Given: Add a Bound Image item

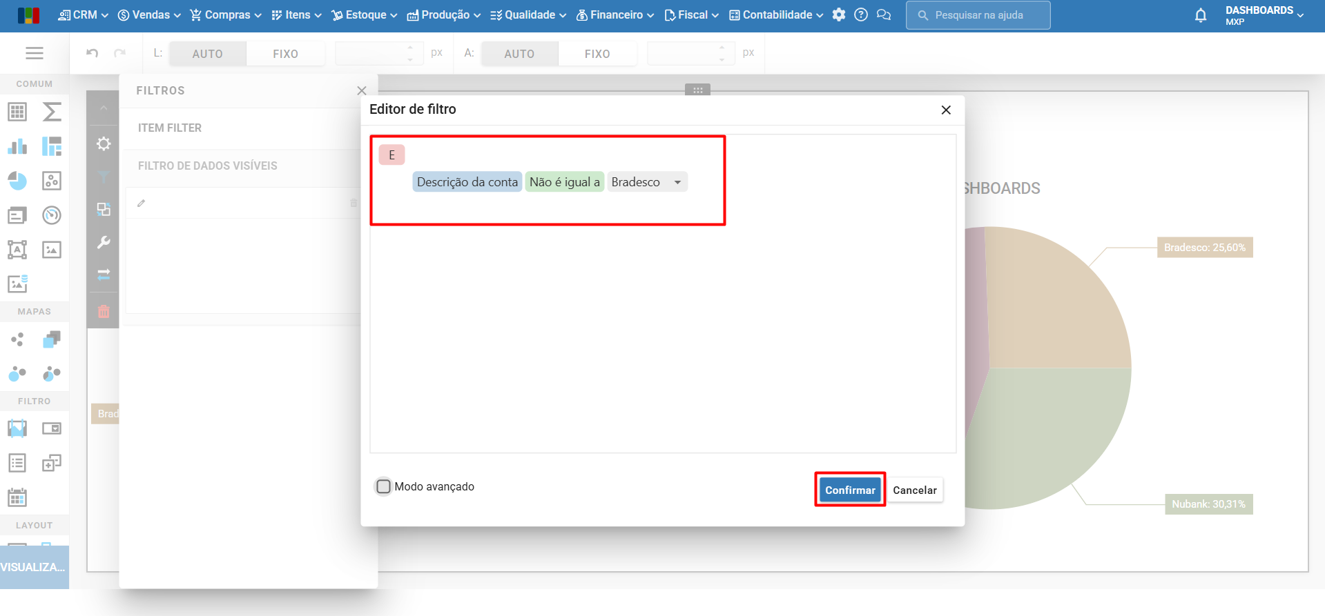Looking at the screenshot, I should click(x=17, y=284).
